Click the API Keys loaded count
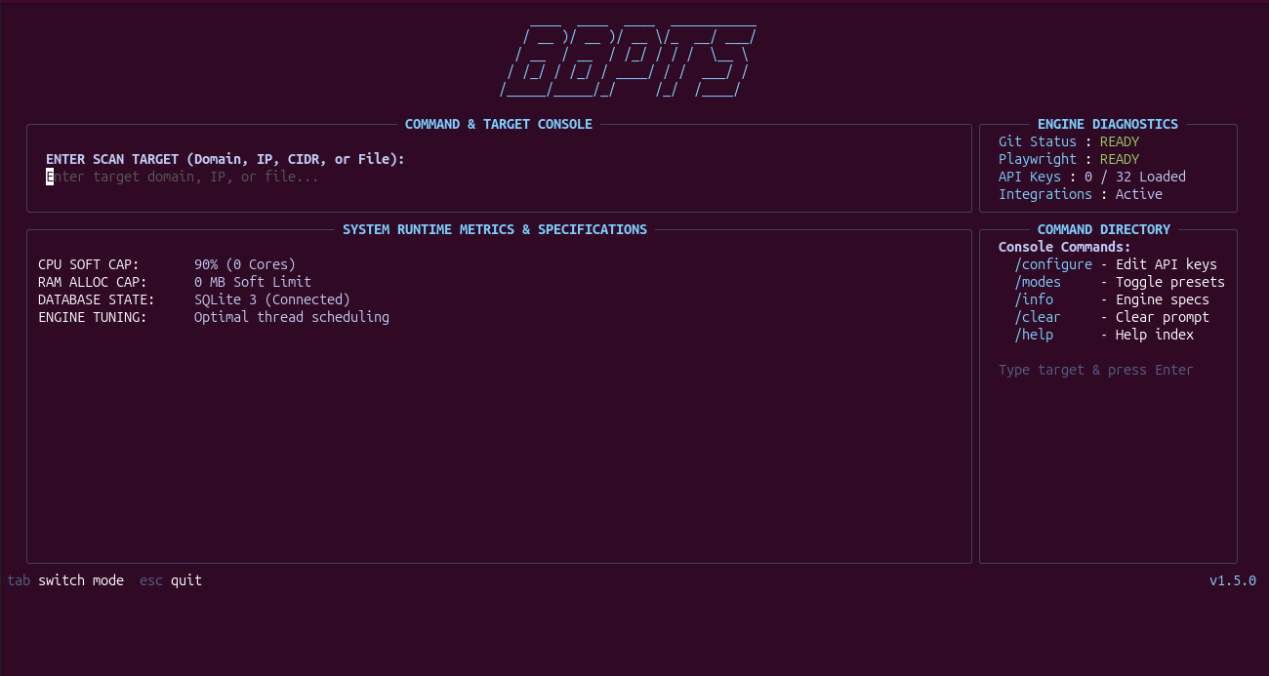This screenshot has height=676, width=1269. pos(1135,177)
